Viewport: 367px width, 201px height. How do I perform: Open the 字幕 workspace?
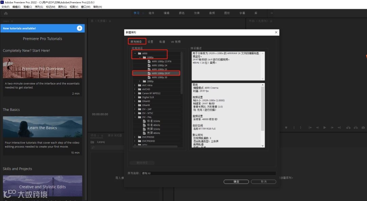[x=242, y=13]
